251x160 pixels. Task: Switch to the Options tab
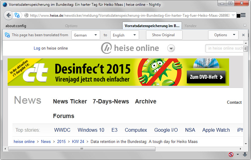pos(71,26)
